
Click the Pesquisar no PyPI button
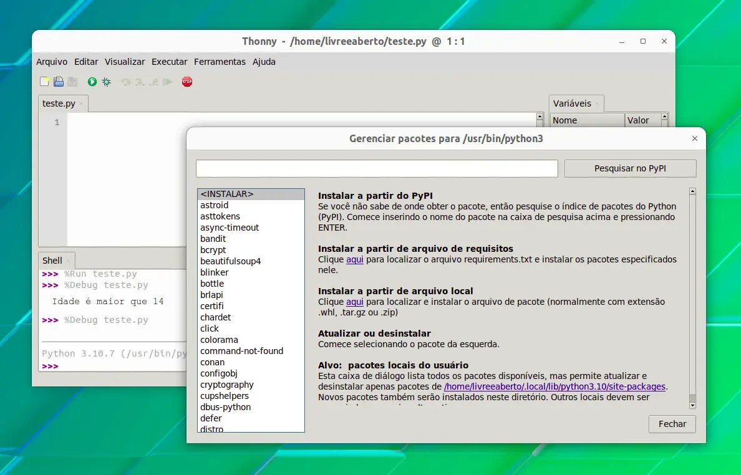[x=630, y=168]
